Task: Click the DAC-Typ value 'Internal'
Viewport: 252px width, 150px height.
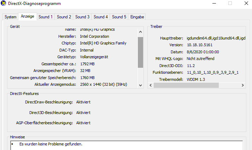Action: pos(87,50)
